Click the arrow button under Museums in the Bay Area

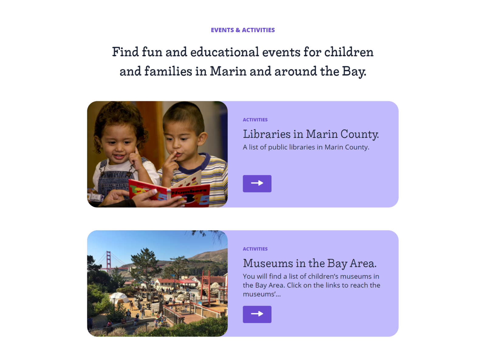coord(257,314)
